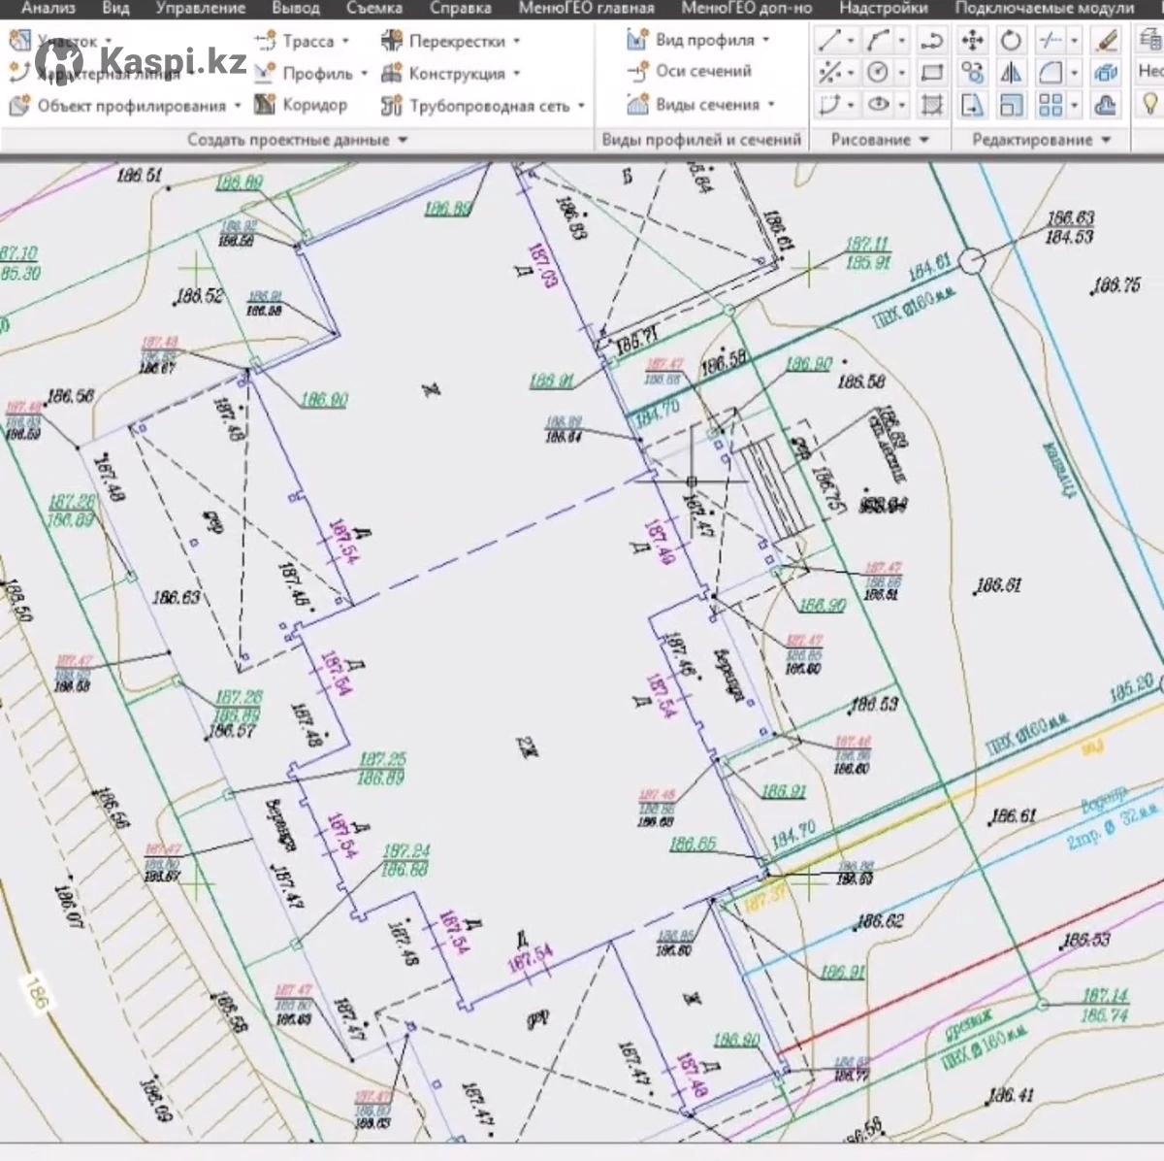
Task: Click the Mirror tool icon
Action: [1011, 74]
